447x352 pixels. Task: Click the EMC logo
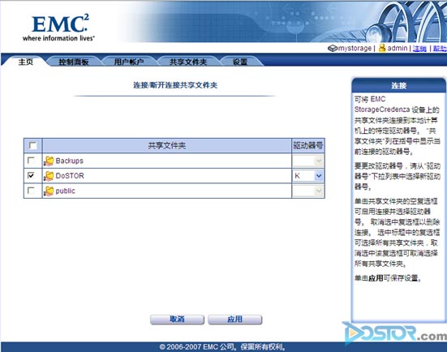point(58,28)
